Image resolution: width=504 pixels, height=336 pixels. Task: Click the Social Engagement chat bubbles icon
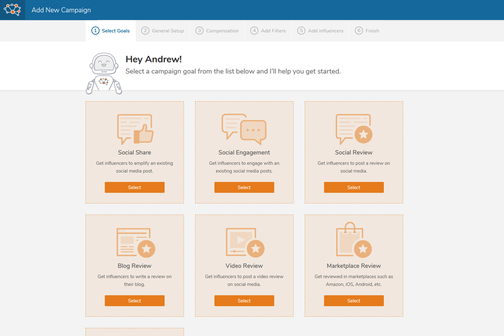[244, 129]
